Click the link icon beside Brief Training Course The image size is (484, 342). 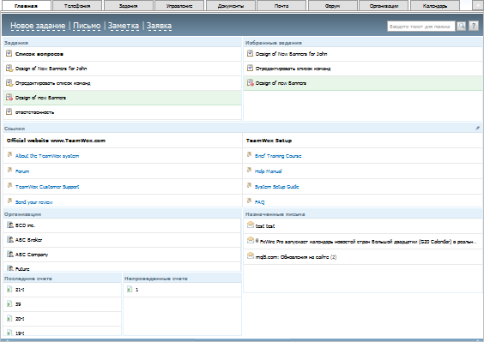pos(249,154)
